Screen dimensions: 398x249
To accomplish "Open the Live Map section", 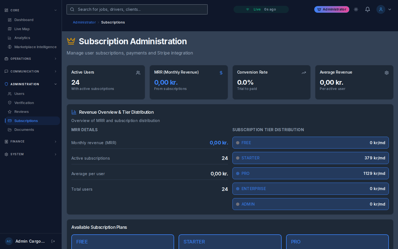I will click(22, 29).
